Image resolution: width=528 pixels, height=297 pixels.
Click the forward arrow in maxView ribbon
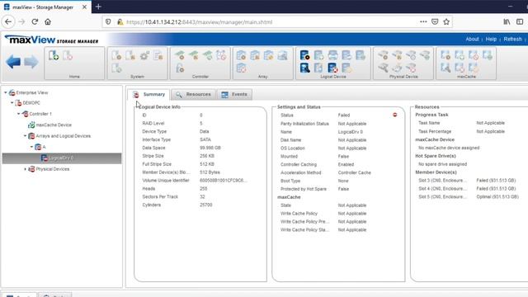point(31,62)
